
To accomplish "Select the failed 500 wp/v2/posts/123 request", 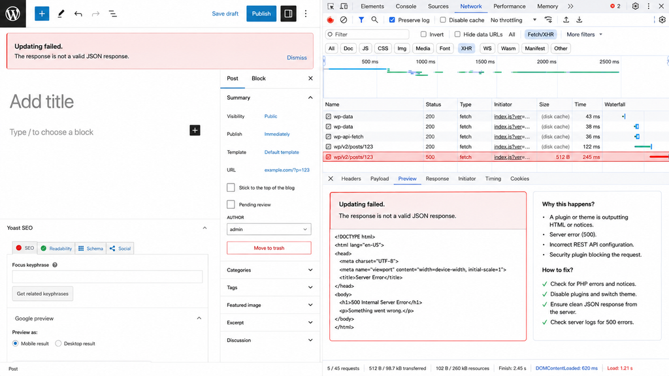I will coord(496,157).
